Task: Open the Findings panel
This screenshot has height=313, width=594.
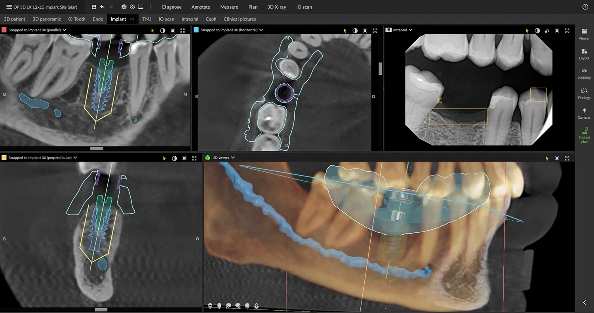Action: [x=584, y=94]
